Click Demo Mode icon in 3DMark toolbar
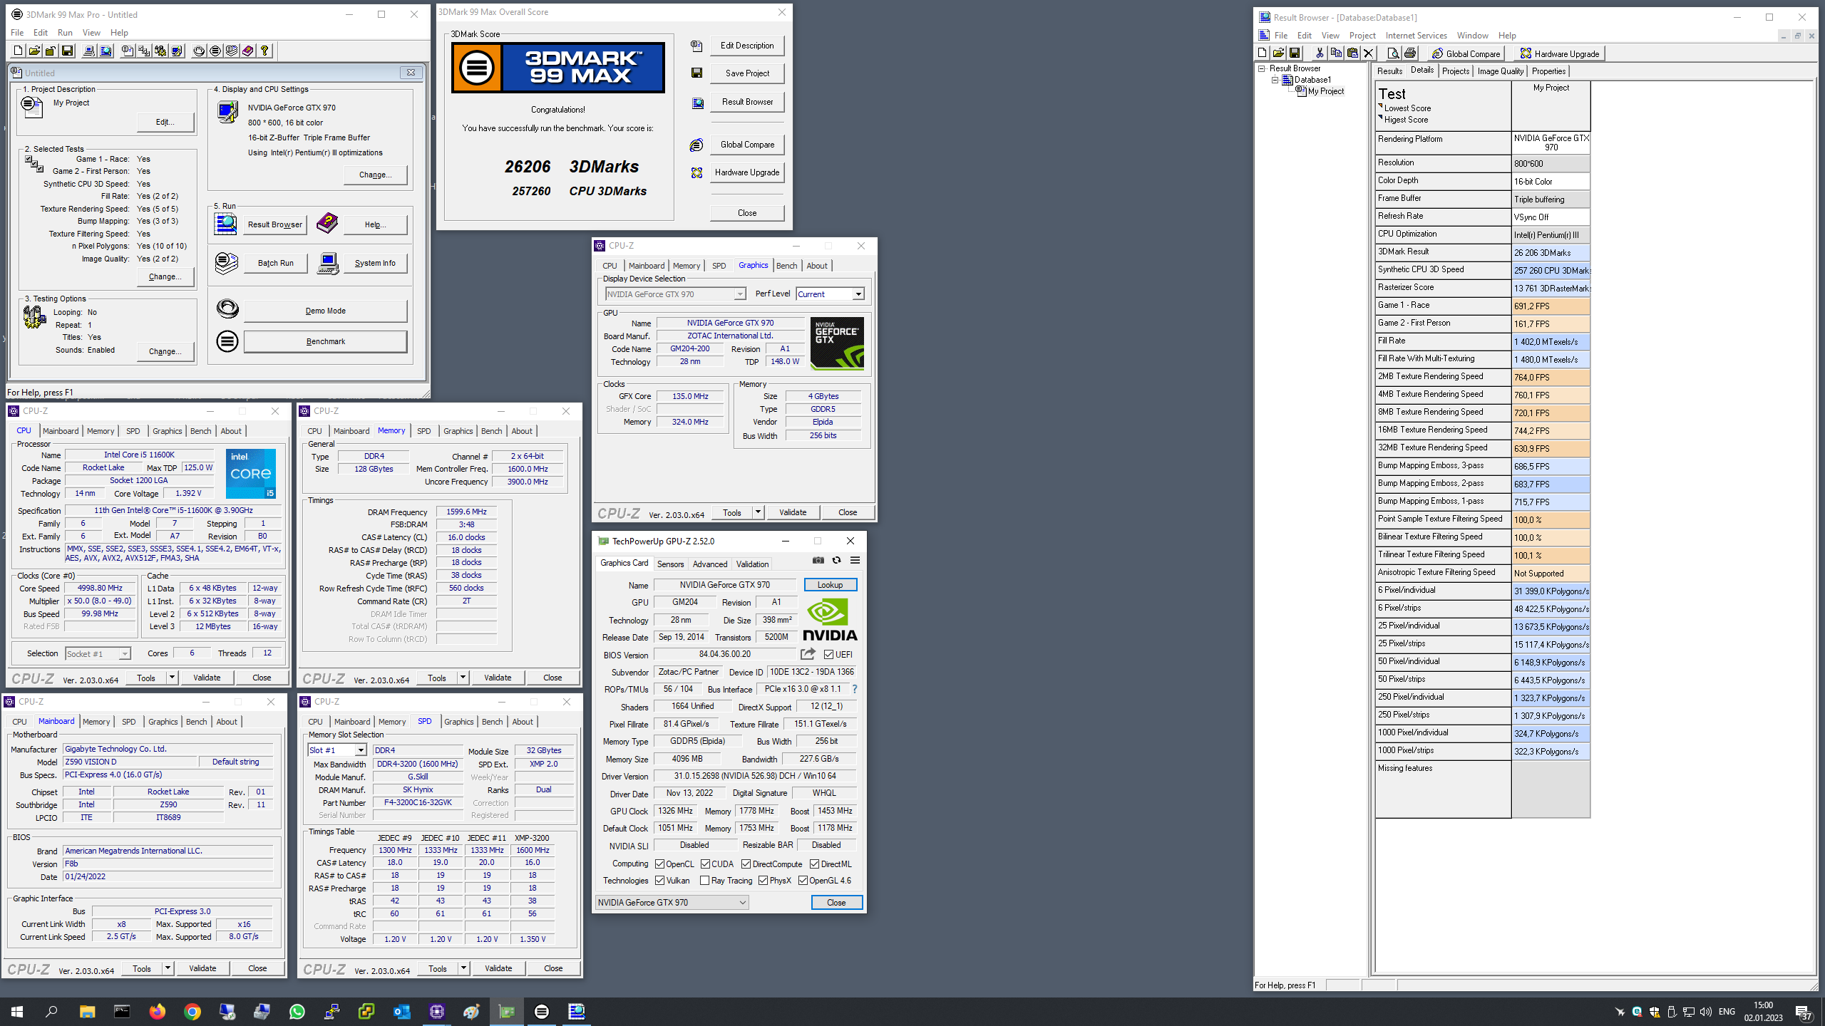This screenshot has width=1825, height=1026. point(199,51)
